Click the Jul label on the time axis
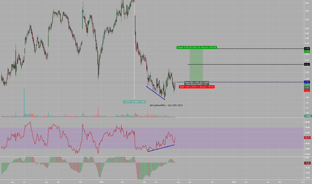Viewport: 312px width, 184px height. (x=302, y=182)
